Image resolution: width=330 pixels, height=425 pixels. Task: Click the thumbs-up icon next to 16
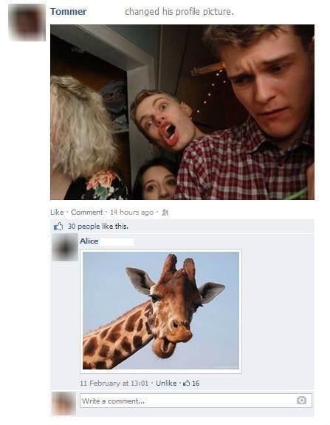(187, 383)
